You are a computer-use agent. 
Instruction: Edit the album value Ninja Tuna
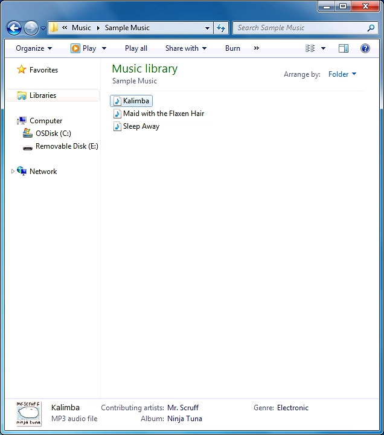pos(184,419)
